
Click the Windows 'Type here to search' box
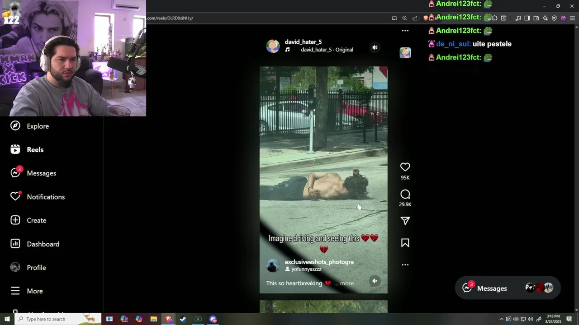point(58,319)
